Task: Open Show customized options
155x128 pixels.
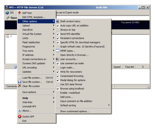Action: pos(83,111)
